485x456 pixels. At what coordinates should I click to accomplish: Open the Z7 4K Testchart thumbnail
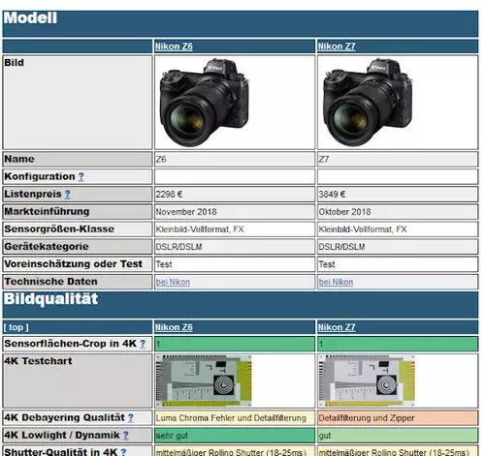367,380
